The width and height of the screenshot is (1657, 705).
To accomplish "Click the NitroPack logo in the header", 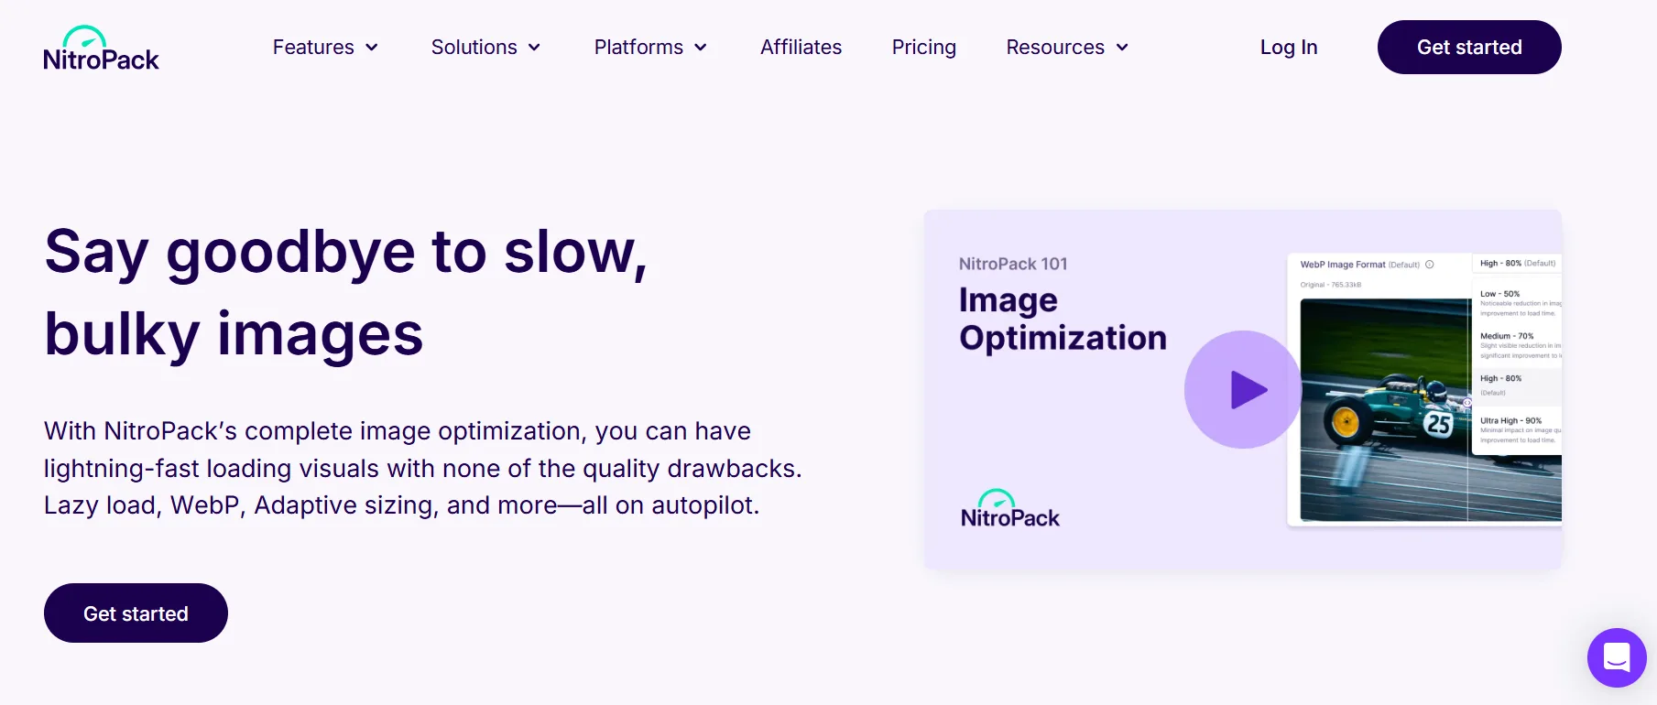I will click(101, 48).
